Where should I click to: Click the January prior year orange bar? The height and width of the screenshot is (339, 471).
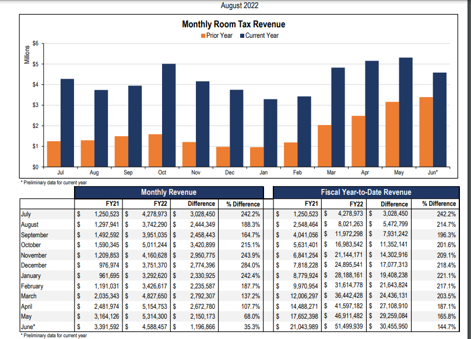pos(257,157)
